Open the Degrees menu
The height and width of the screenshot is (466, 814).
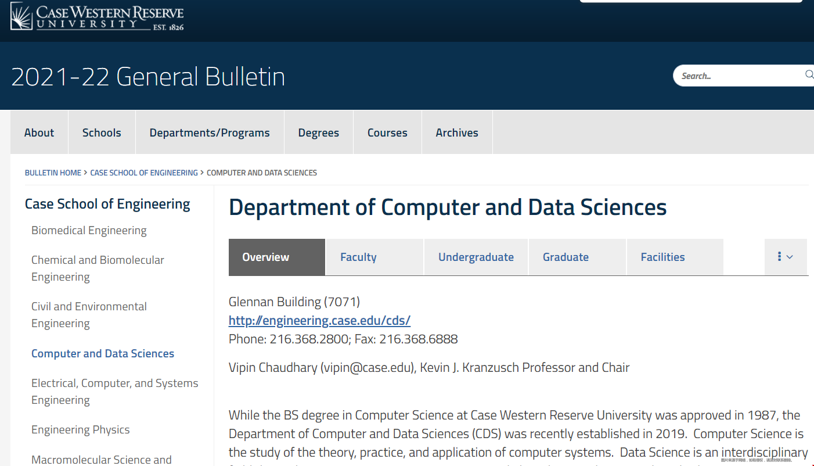[x=319, y=132]
